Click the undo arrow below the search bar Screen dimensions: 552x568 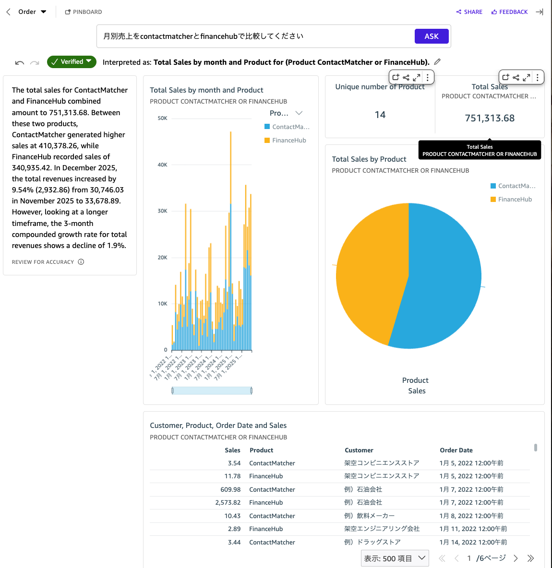pos(19,62)
